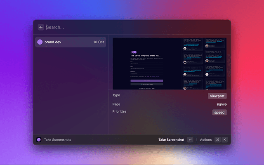Click the Command key icon in footer

click(217, 140)
